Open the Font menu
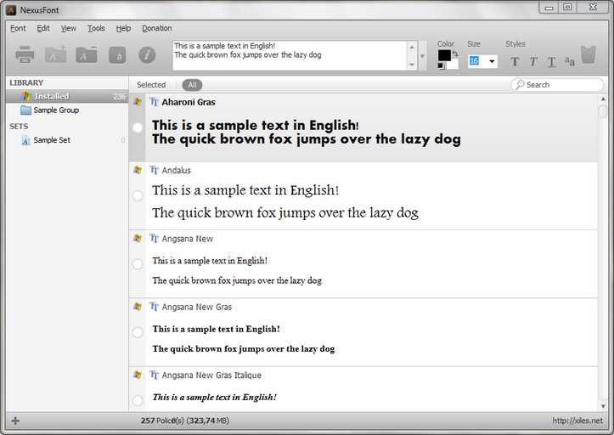 click(x=18, y=28)
